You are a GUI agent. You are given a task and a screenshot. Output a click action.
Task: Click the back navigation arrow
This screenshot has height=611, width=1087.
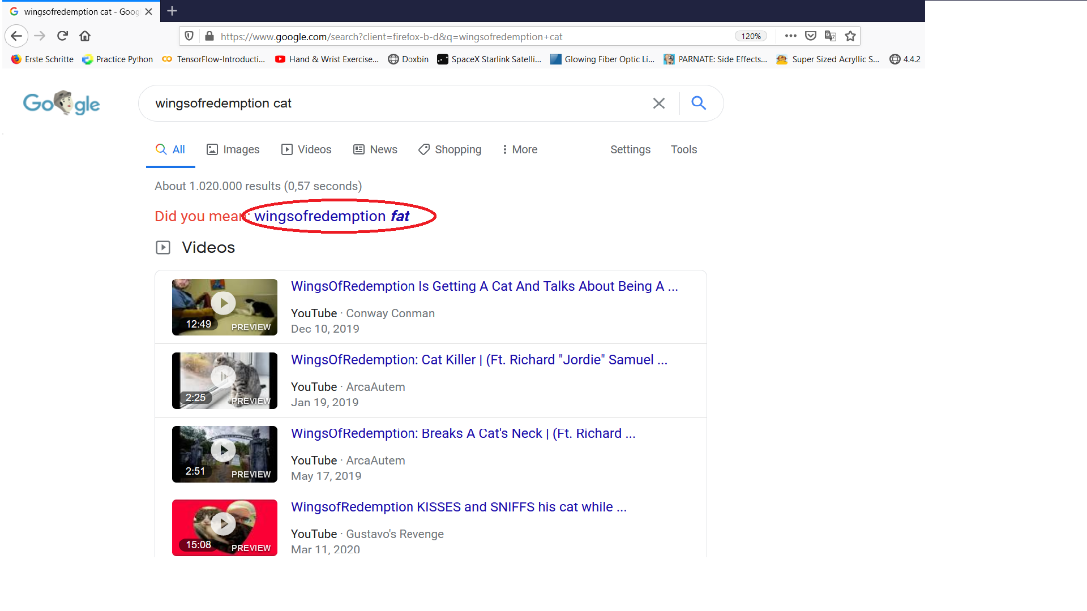16,36
